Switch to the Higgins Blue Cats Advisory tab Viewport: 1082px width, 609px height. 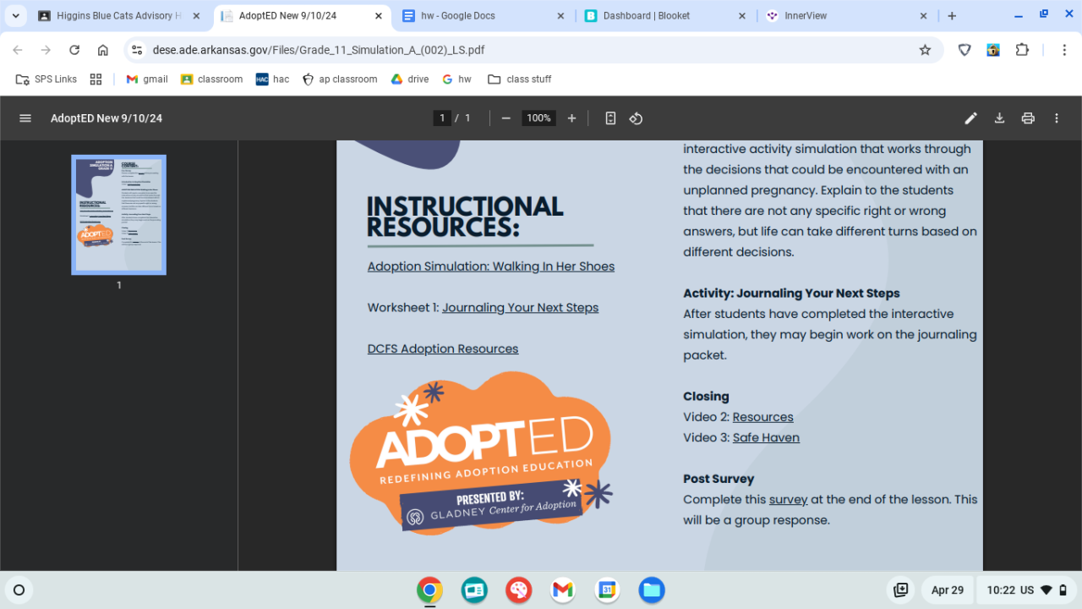[x=117, y=16]
